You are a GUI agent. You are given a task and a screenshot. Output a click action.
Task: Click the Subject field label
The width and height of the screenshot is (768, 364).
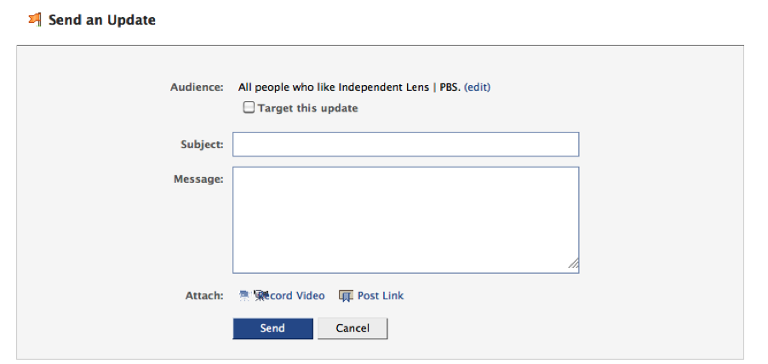pyautogui.click(x=203, y=145)
